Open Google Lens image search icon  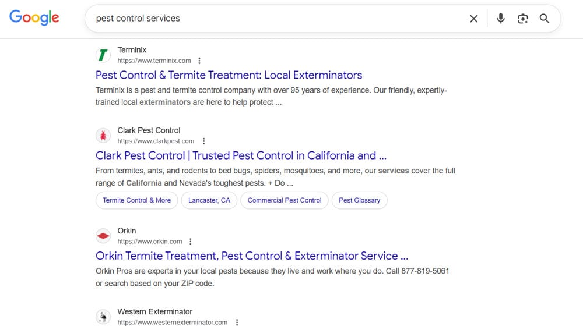(x=522, y=19)
